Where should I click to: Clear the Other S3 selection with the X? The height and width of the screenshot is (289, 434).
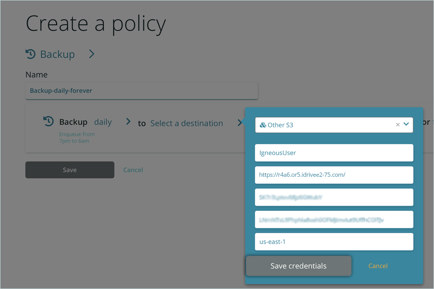coord(398,125)
